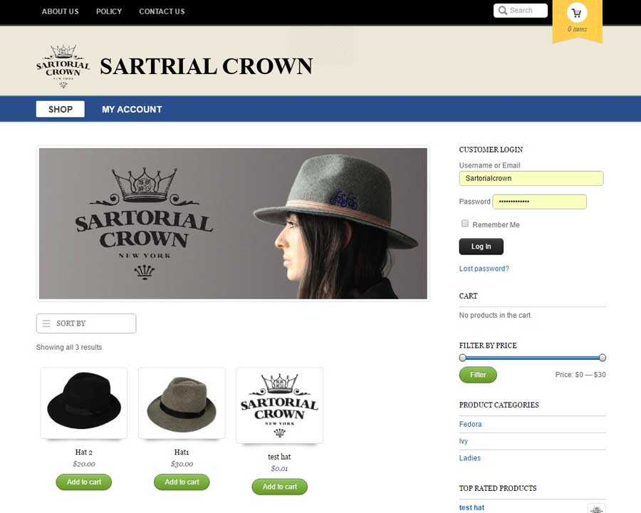The width and height of the screenshot is (641, 513).
Task: Apply the green Filter button
Action: [x=478, y=375]
